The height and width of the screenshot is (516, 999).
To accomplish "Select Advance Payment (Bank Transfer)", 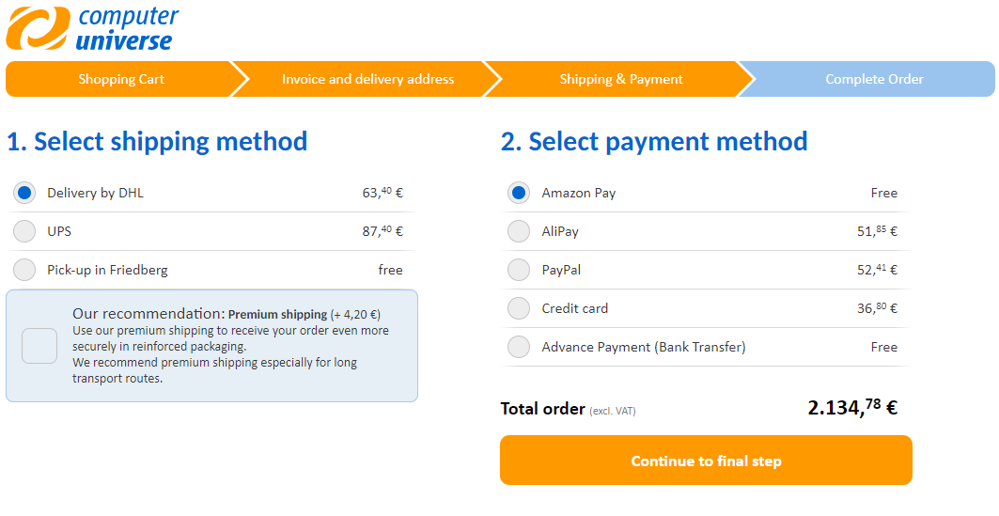I will [519, 347].
